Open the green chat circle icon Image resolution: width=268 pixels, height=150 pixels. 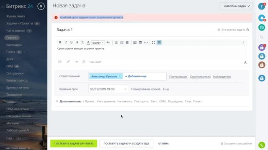pos(261,27)
